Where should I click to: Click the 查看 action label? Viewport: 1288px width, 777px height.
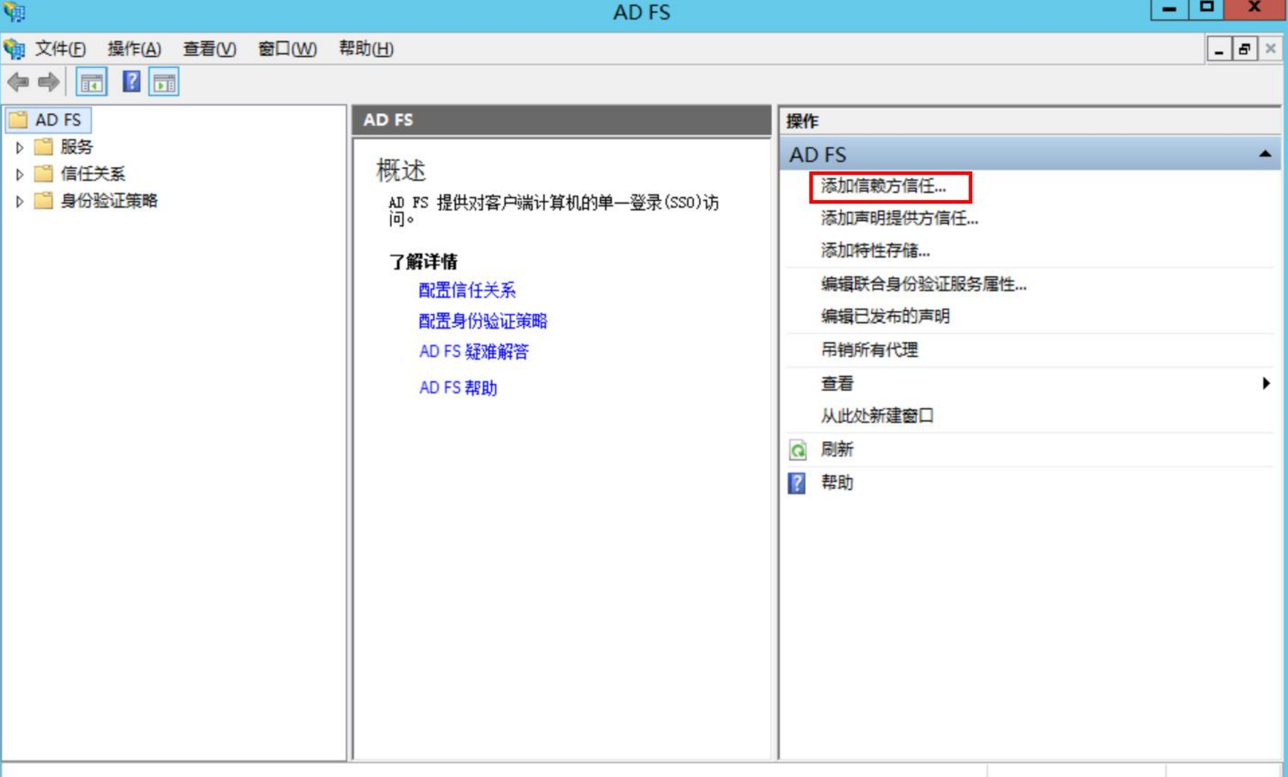(837, 383)
